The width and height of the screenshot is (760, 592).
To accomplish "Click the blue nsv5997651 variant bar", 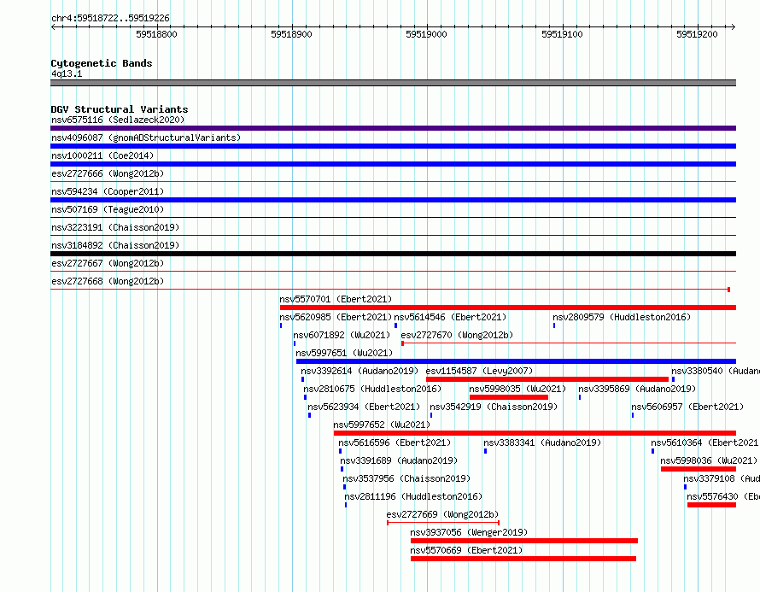I will tap(516, 361).
